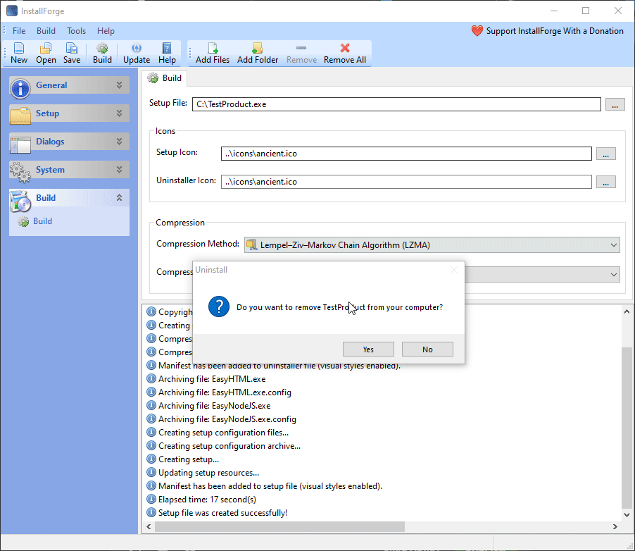This screenshot has width=635, height=551.
Task: Close the Uninstall dialog with X
Action: pos(453,270)
